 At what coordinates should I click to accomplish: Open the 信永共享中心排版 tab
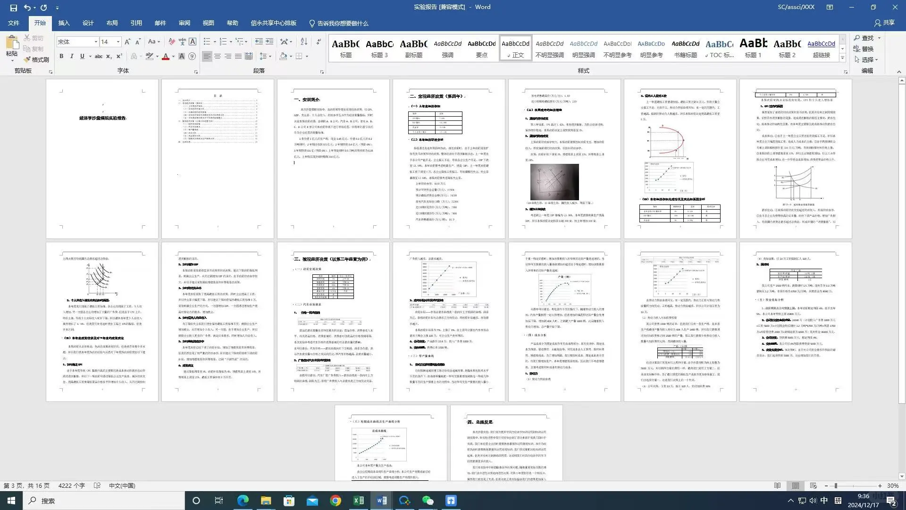pos(273,23)
